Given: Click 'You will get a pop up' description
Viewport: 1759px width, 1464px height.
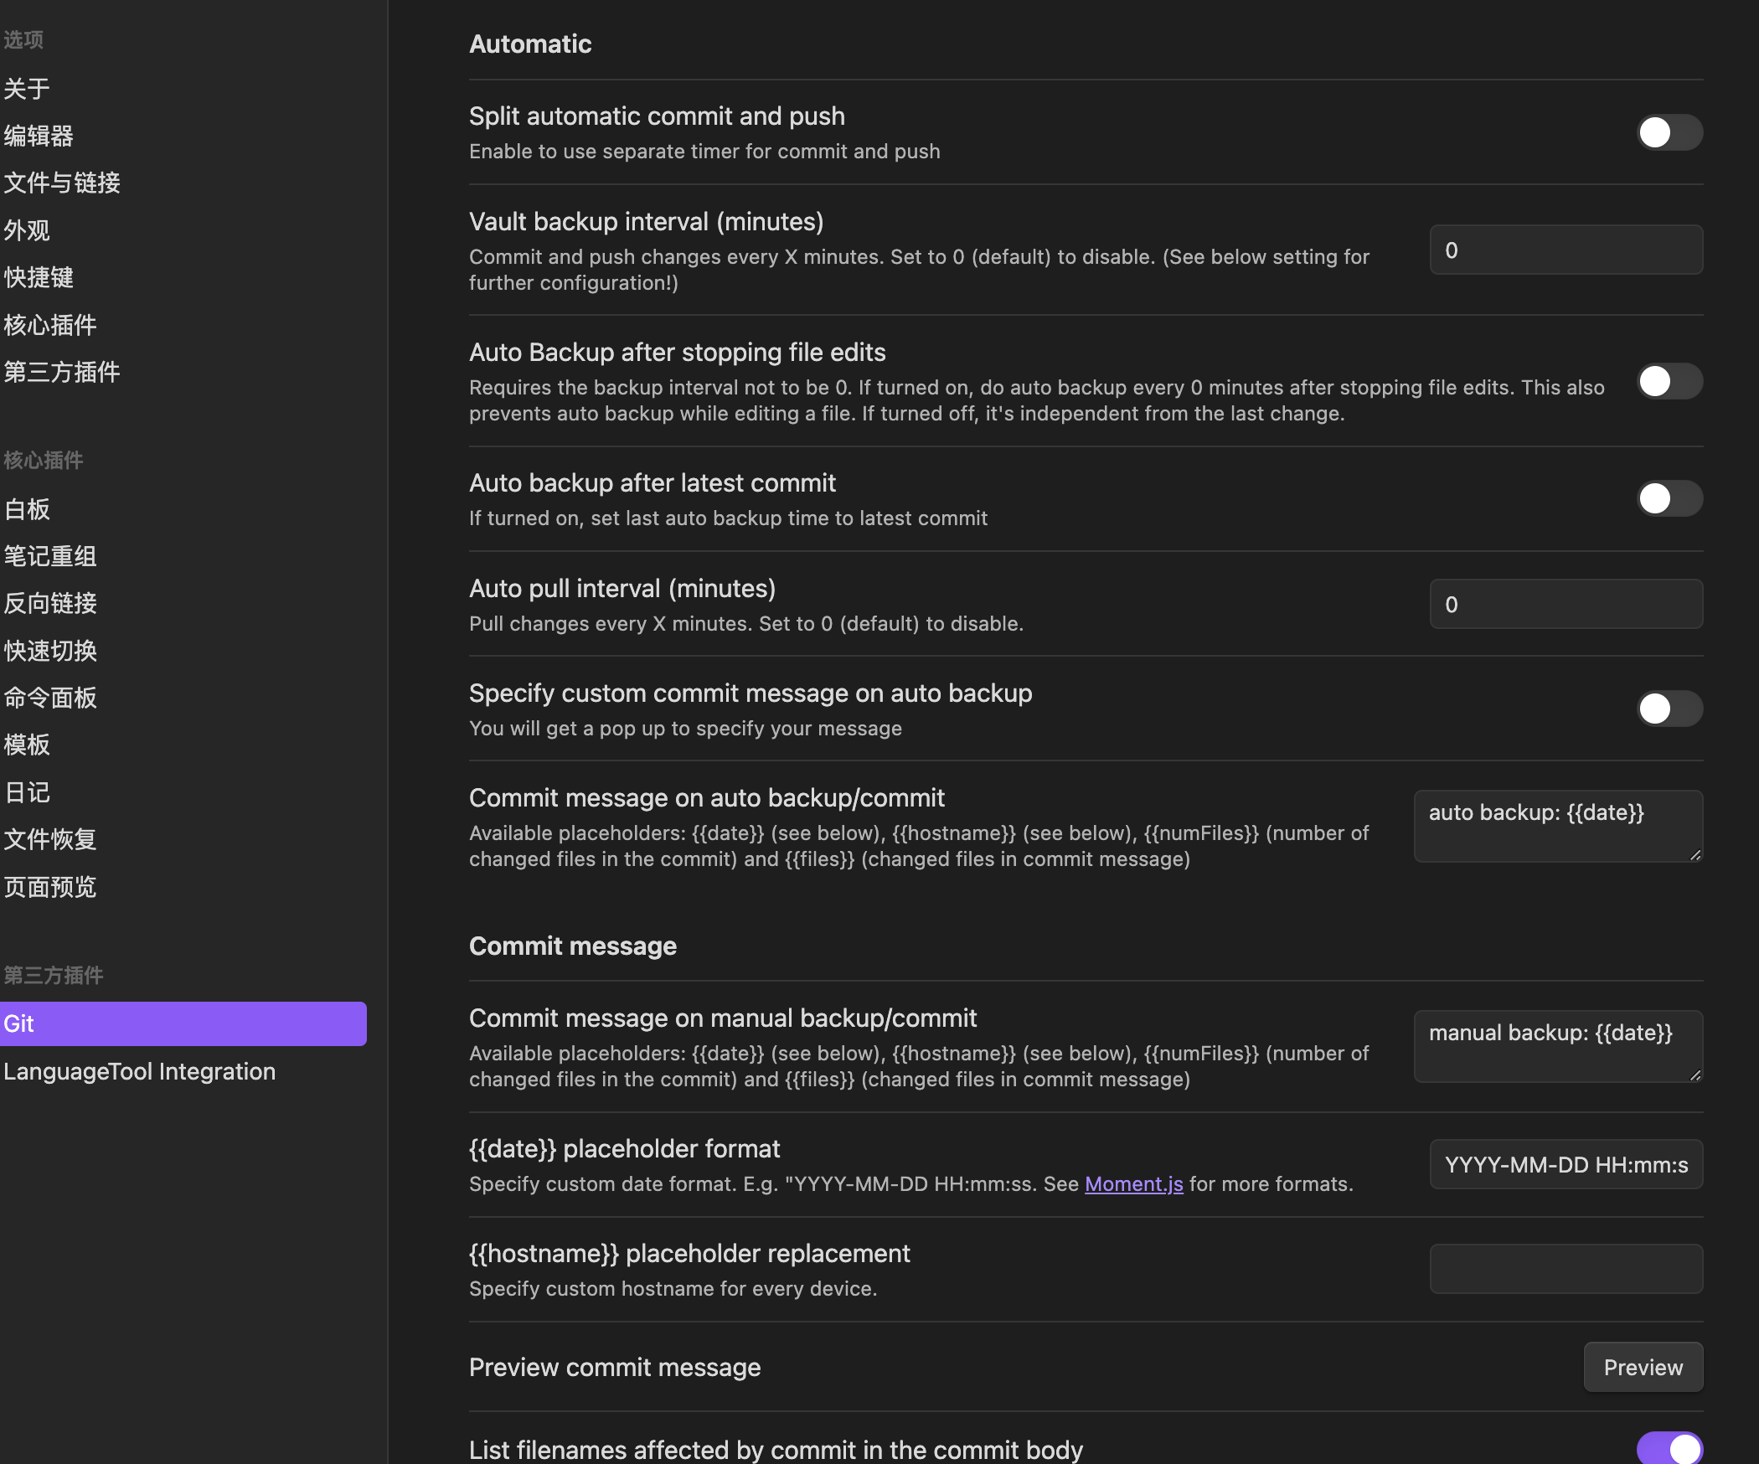Looking at the screenshot, I should coord(686,728).
